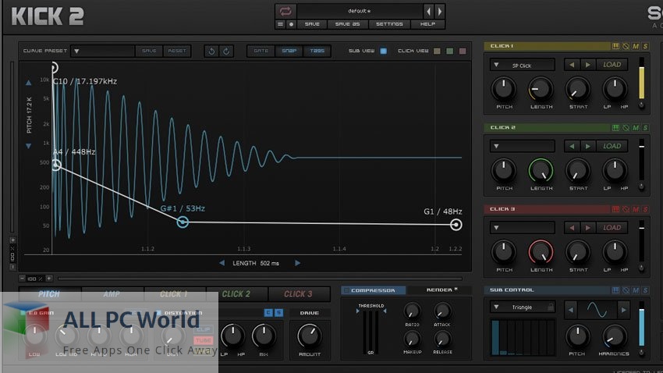Open the Curve Preset dropdown
The height and width of the screenshot is (373, 663).
(x=103, y=52)
